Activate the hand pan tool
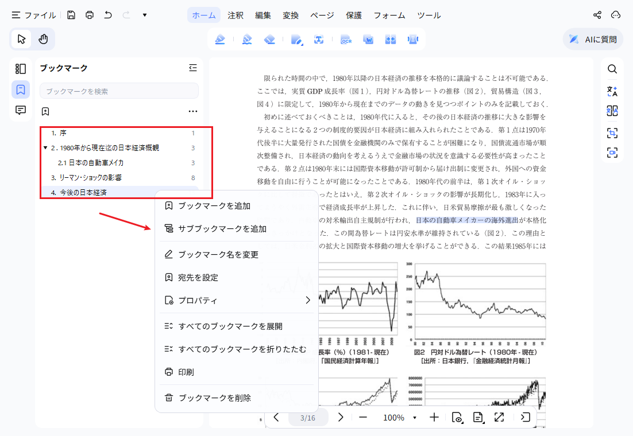The height and width of the screenshot is (436, 633). pyautogui.click(x=43, y=39)
